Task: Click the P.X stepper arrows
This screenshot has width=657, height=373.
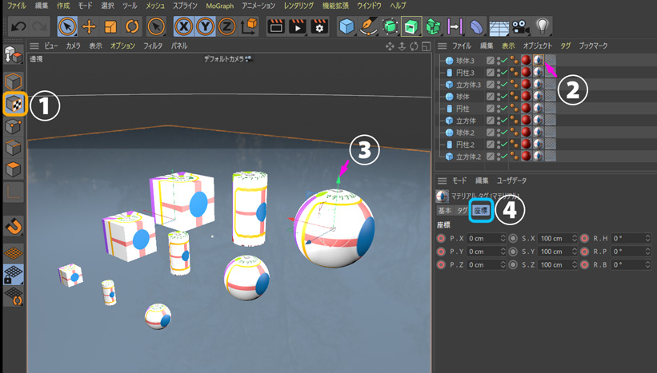Action: 503,239
